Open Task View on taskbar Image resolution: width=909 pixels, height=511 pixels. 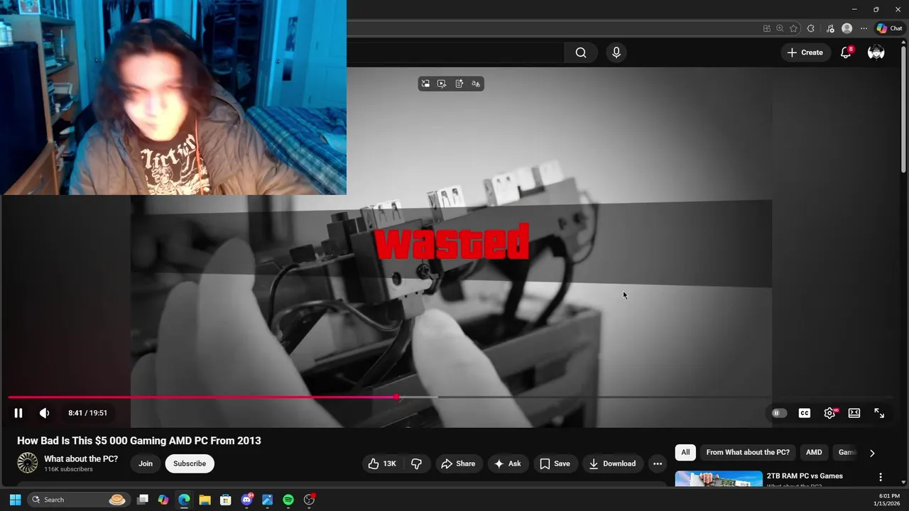[x=143, y=500]
